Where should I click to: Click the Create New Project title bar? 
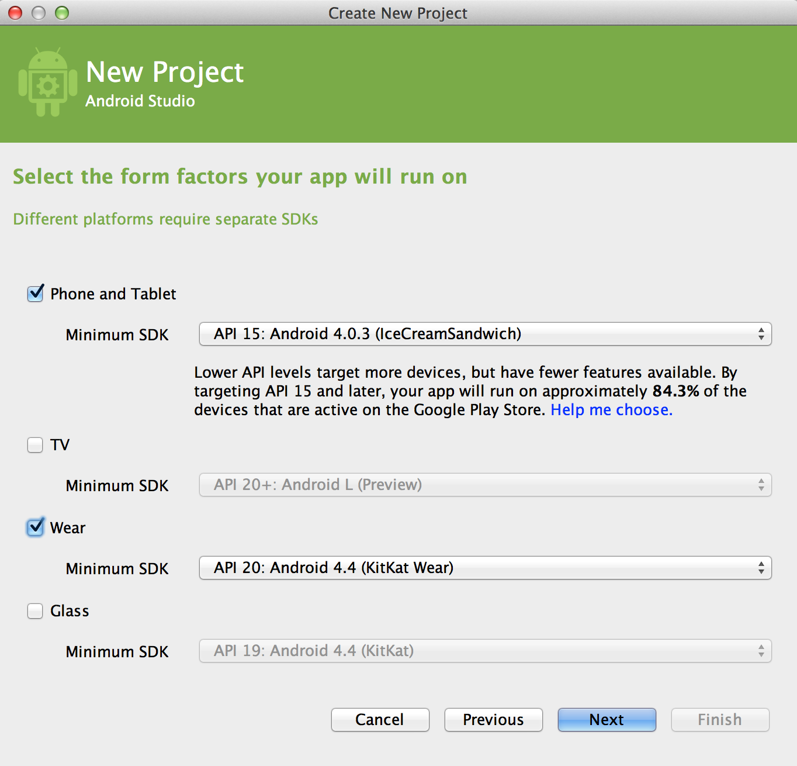(397, 13)
